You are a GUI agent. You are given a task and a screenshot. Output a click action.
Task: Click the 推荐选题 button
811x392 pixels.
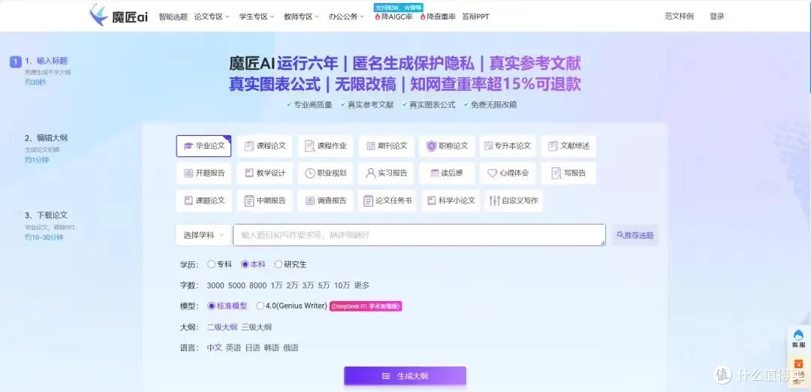pyautogui.click(x=635, y=235)
